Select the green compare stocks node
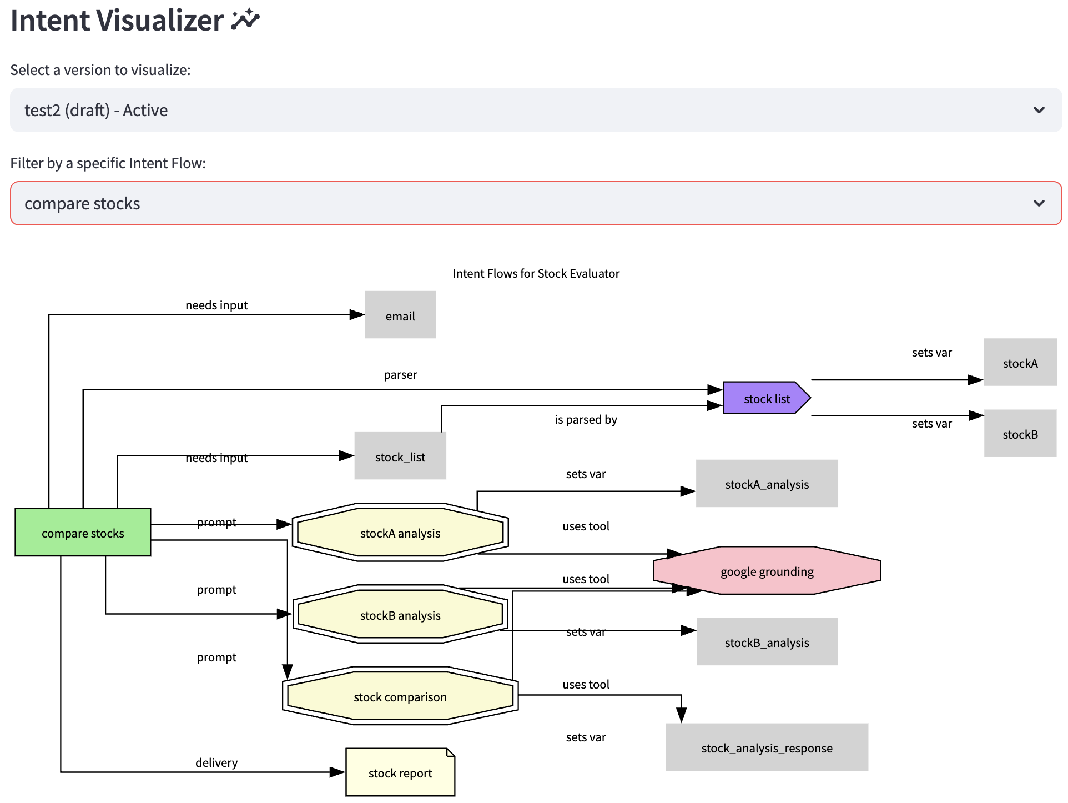This screenshot has height=803, width=1068. click(x=83, y=533)
